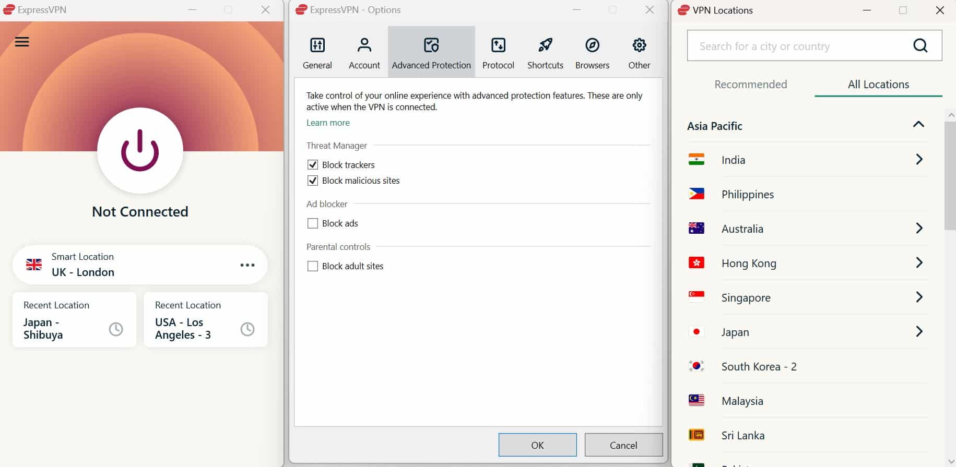956x467 pixels.
Task: Expand India server locations chevron
Action: [919, 159]
